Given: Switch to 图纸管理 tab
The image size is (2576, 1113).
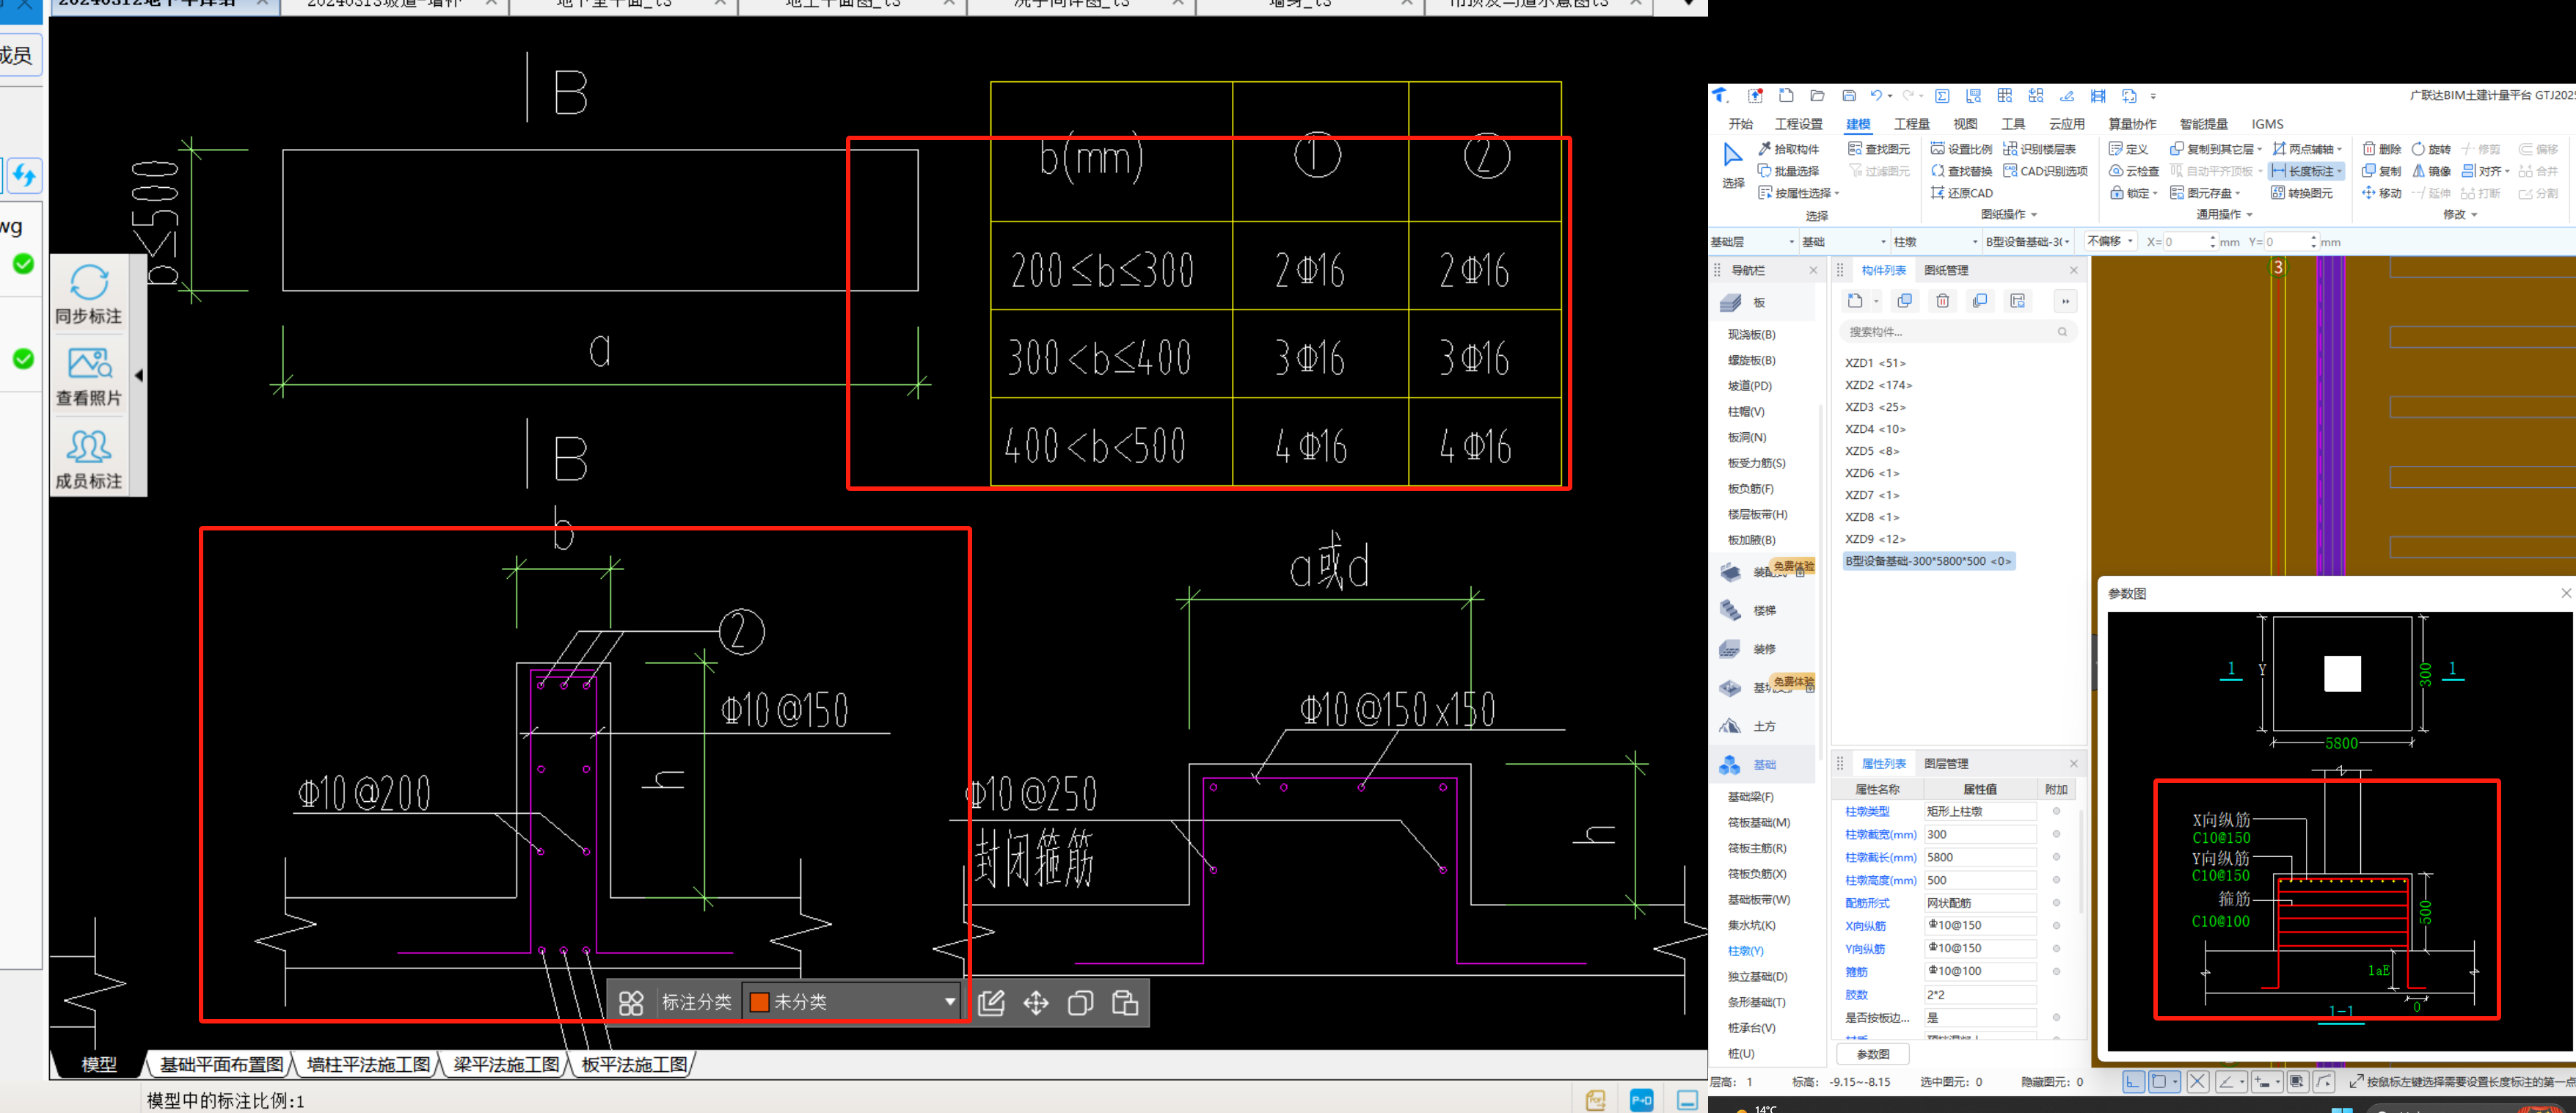Looking at the screenshot, I should [x=1946, y=270].
